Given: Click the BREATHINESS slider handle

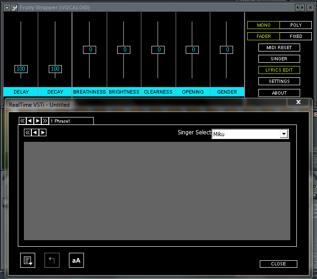Looking at the screenshot, I should tap(90, 50).
